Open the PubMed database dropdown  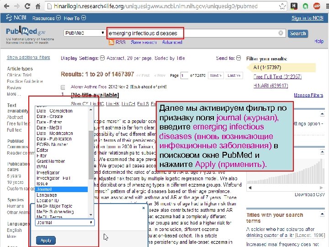[x=85, y=33]
